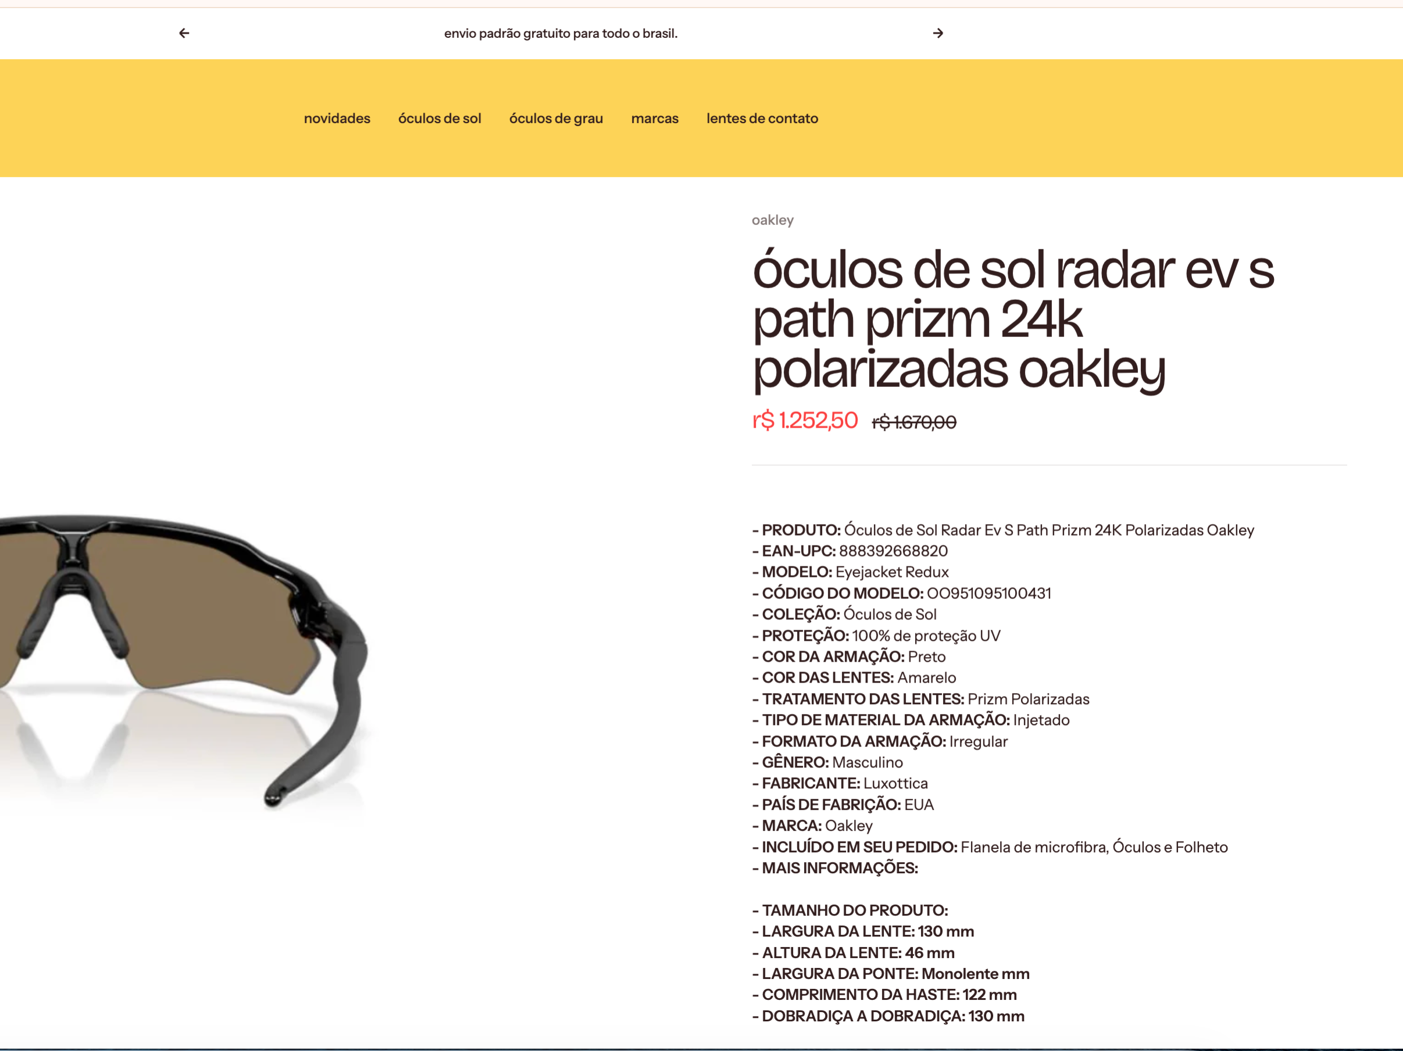
Task: Click the LARGURA DA LENTE 130 mm line
Action: pos(863,932)
